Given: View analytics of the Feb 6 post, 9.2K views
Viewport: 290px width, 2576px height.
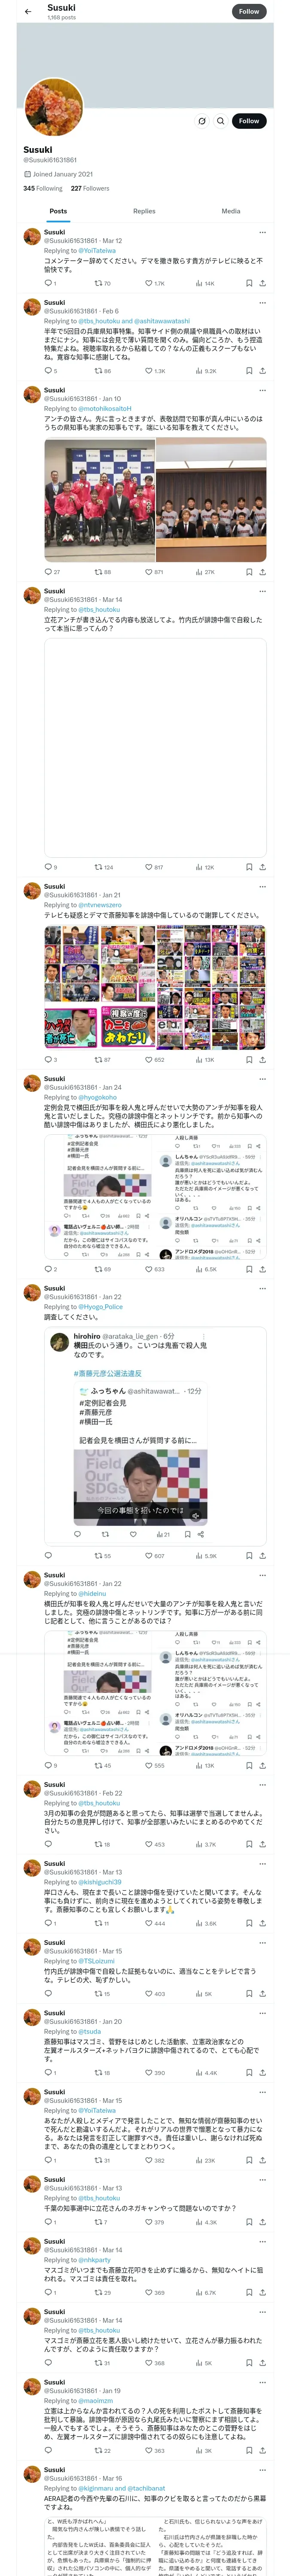Looking at the screenshot, I should click(x=206, y=371).
